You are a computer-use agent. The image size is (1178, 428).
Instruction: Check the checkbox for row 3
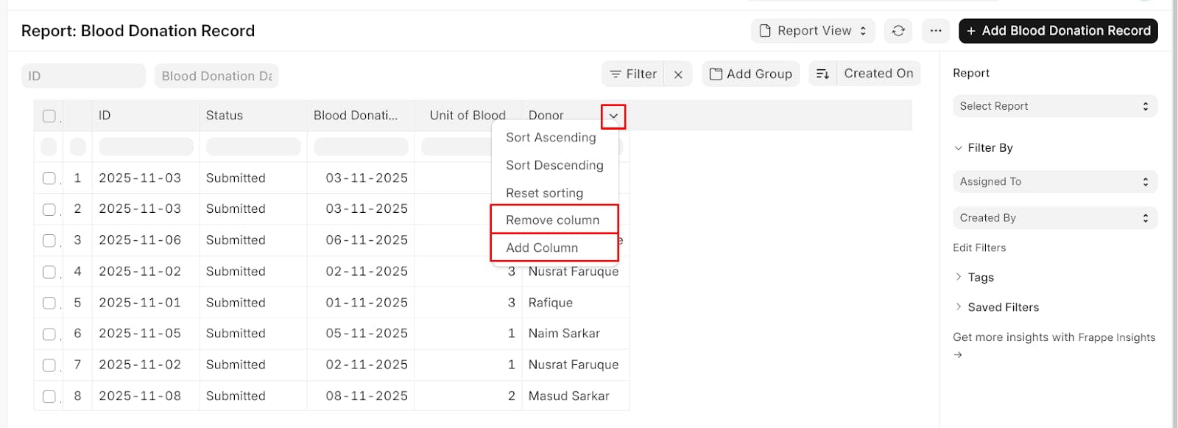49,240
